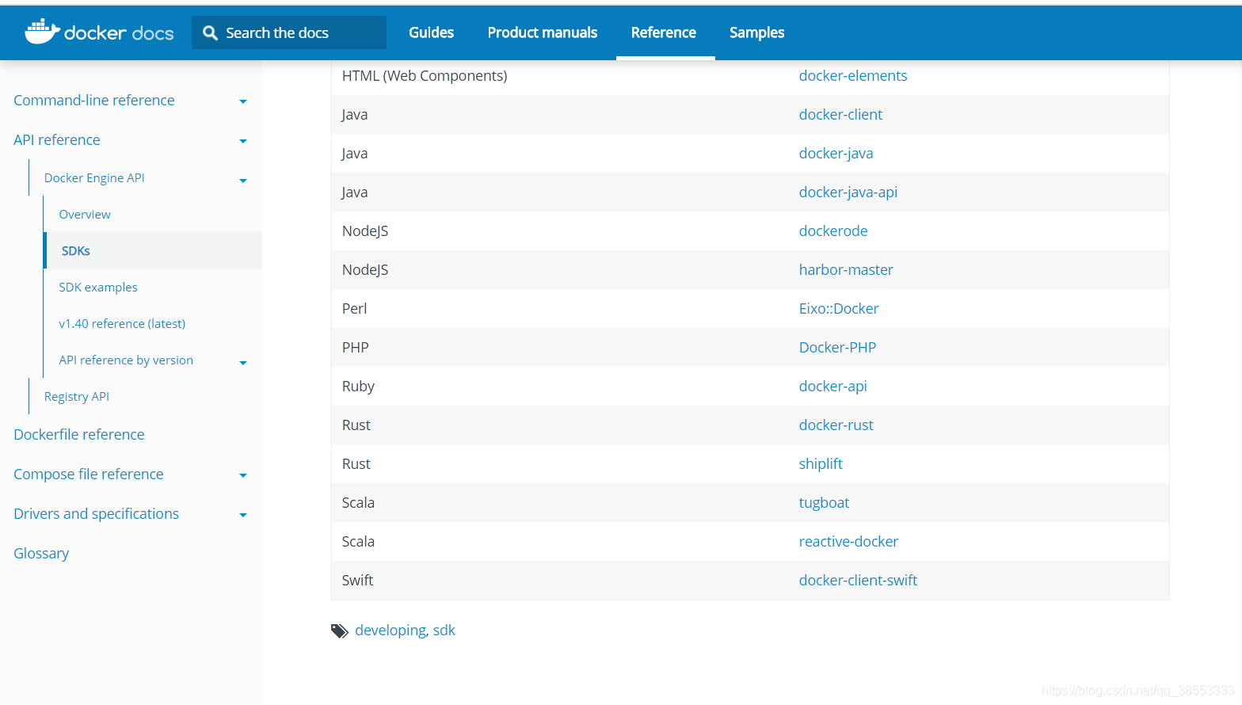Click the docker docs title text

click(x=119, y=33)
